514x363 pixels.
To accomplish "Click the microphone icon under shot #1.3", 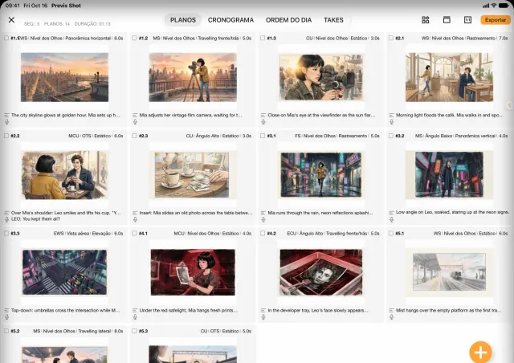I will click(x=263, y=122).
